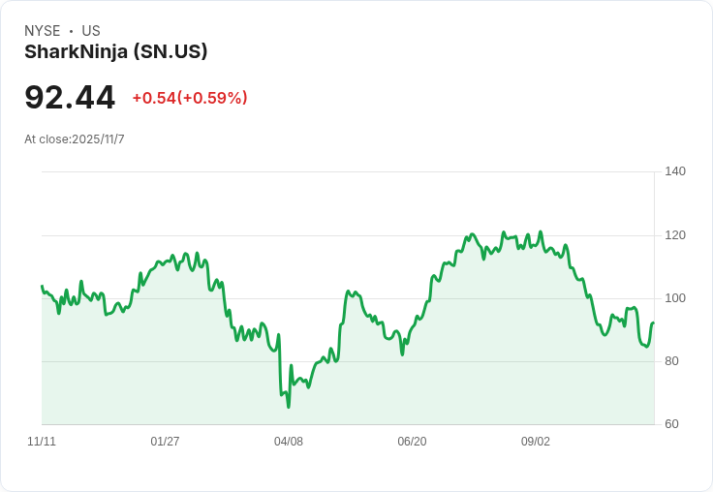The height and width of the screenshot is (492, 713).
Task: Click the 06/20 date axis label
Action: (412, 442)
